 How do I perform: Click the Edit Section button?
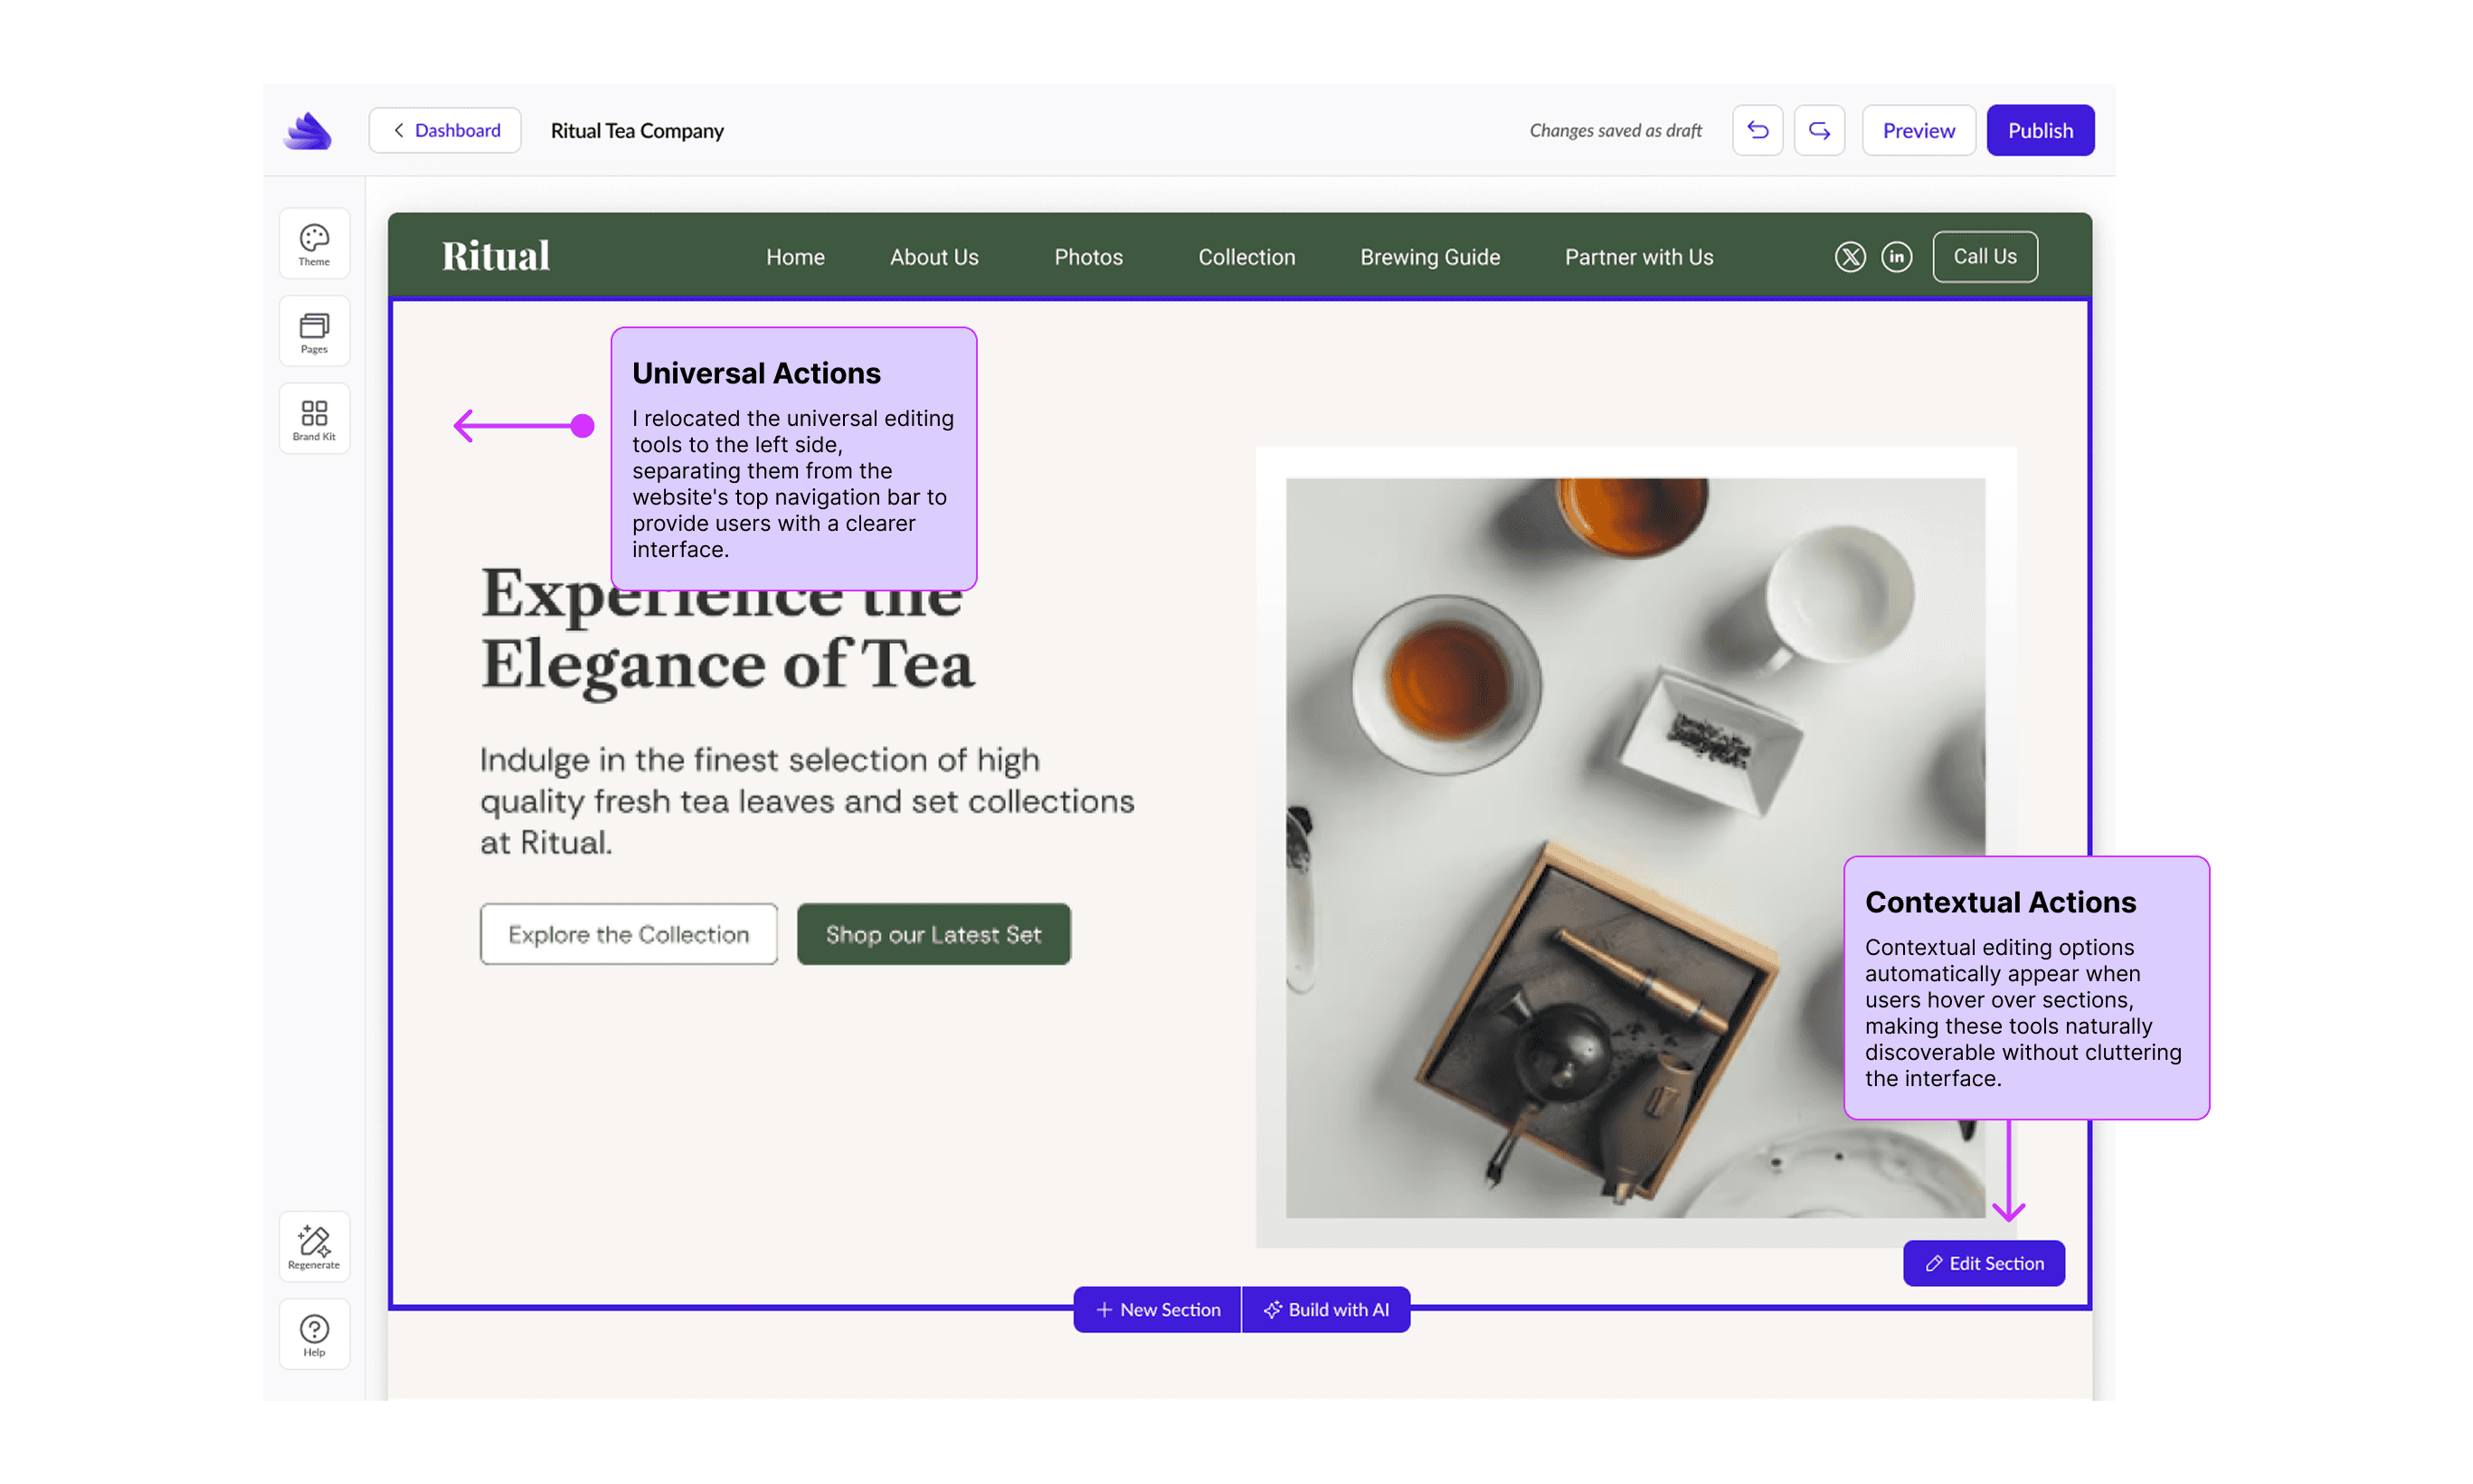[x=1983, y=1263]
